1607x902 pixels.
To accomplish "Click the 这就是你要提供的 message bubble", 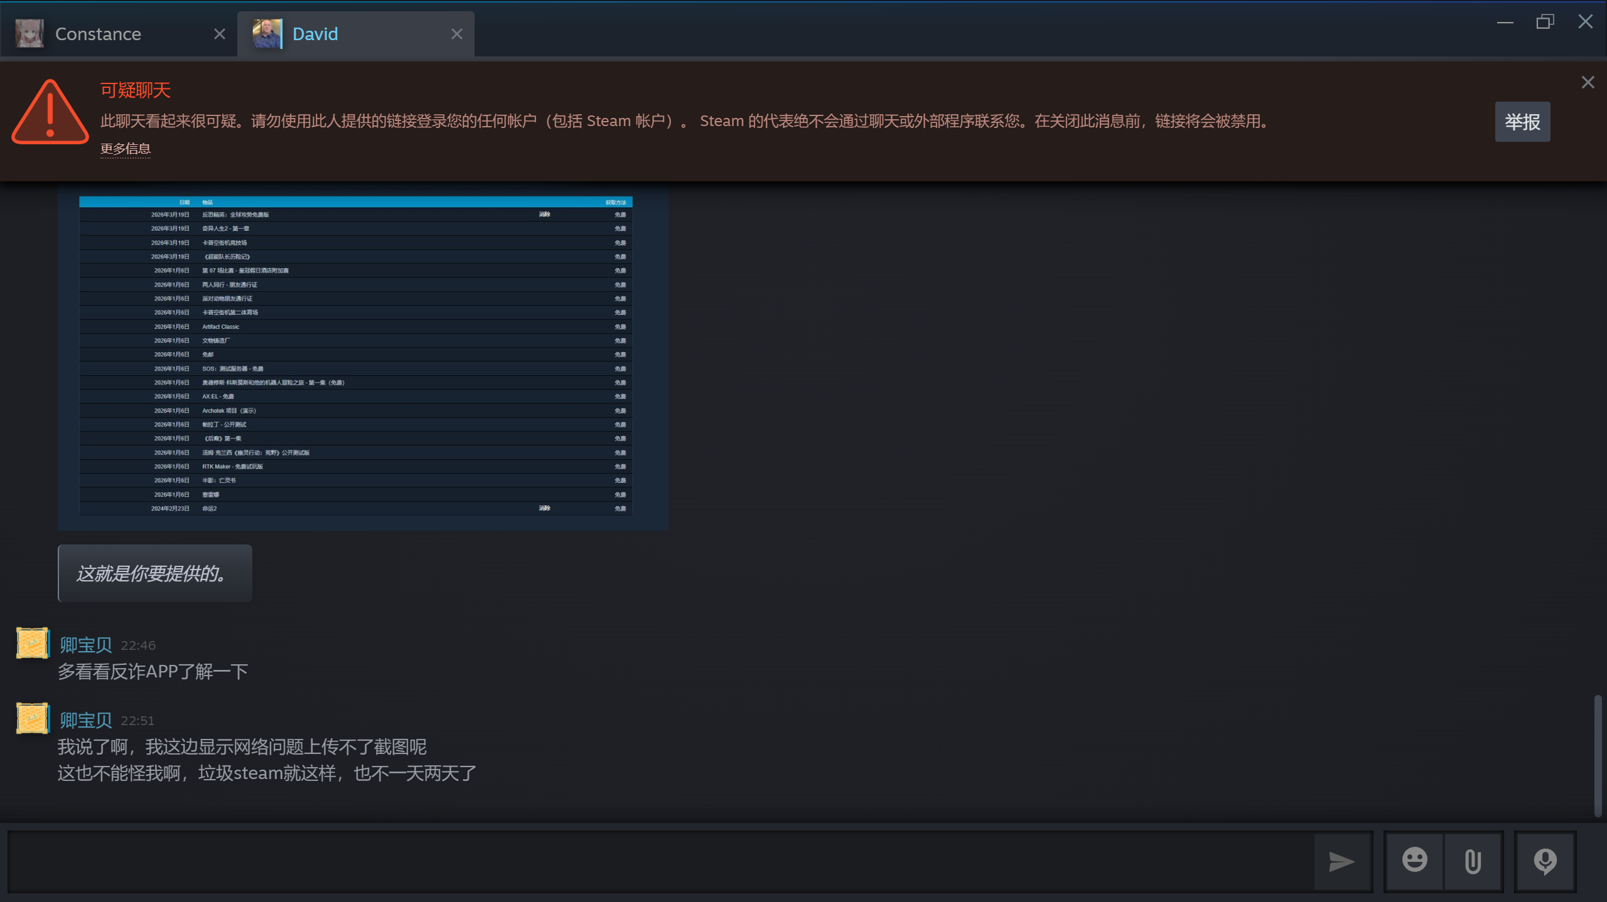I will [x=154, y=573].
